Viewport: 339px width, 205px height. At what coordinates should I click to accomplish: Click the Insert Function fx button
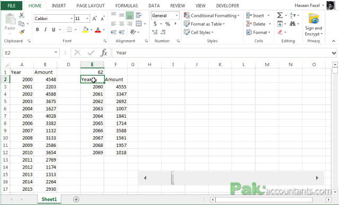(x=104, y=53)
